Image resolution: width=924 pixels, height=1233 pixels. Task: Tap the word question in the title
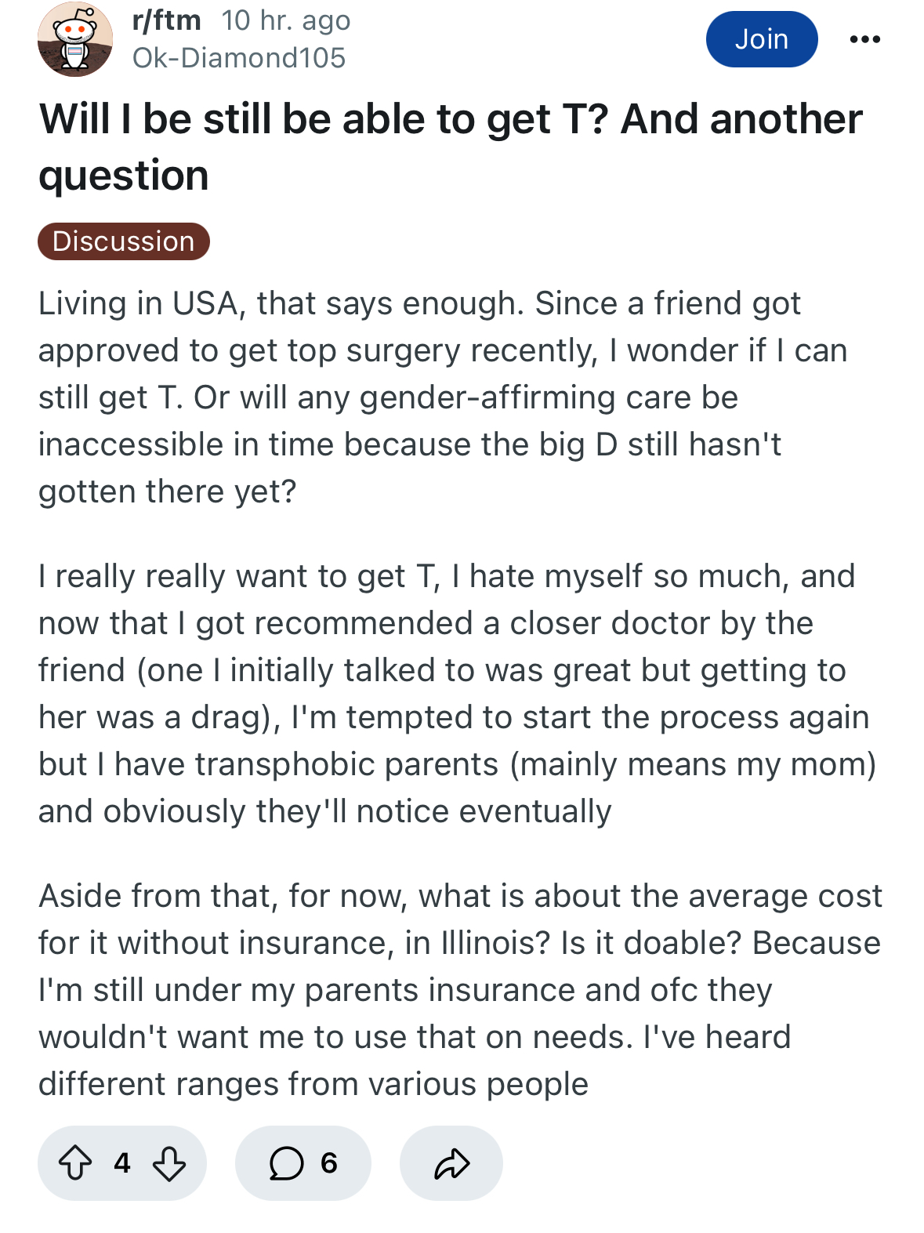click(x=124, y=177)
